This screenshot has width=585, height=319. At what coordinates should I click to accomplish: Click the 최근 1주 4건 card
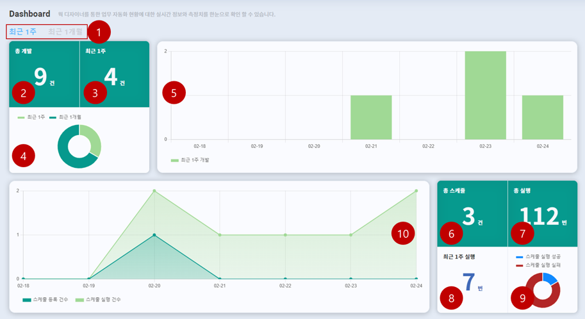point(115,74)
